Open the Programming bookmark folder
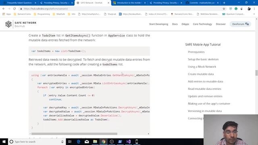Screen dimensions: 258x145 click(42, 14)
